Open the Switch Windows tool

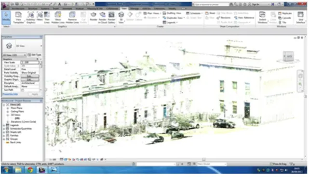tap(262, 17)
